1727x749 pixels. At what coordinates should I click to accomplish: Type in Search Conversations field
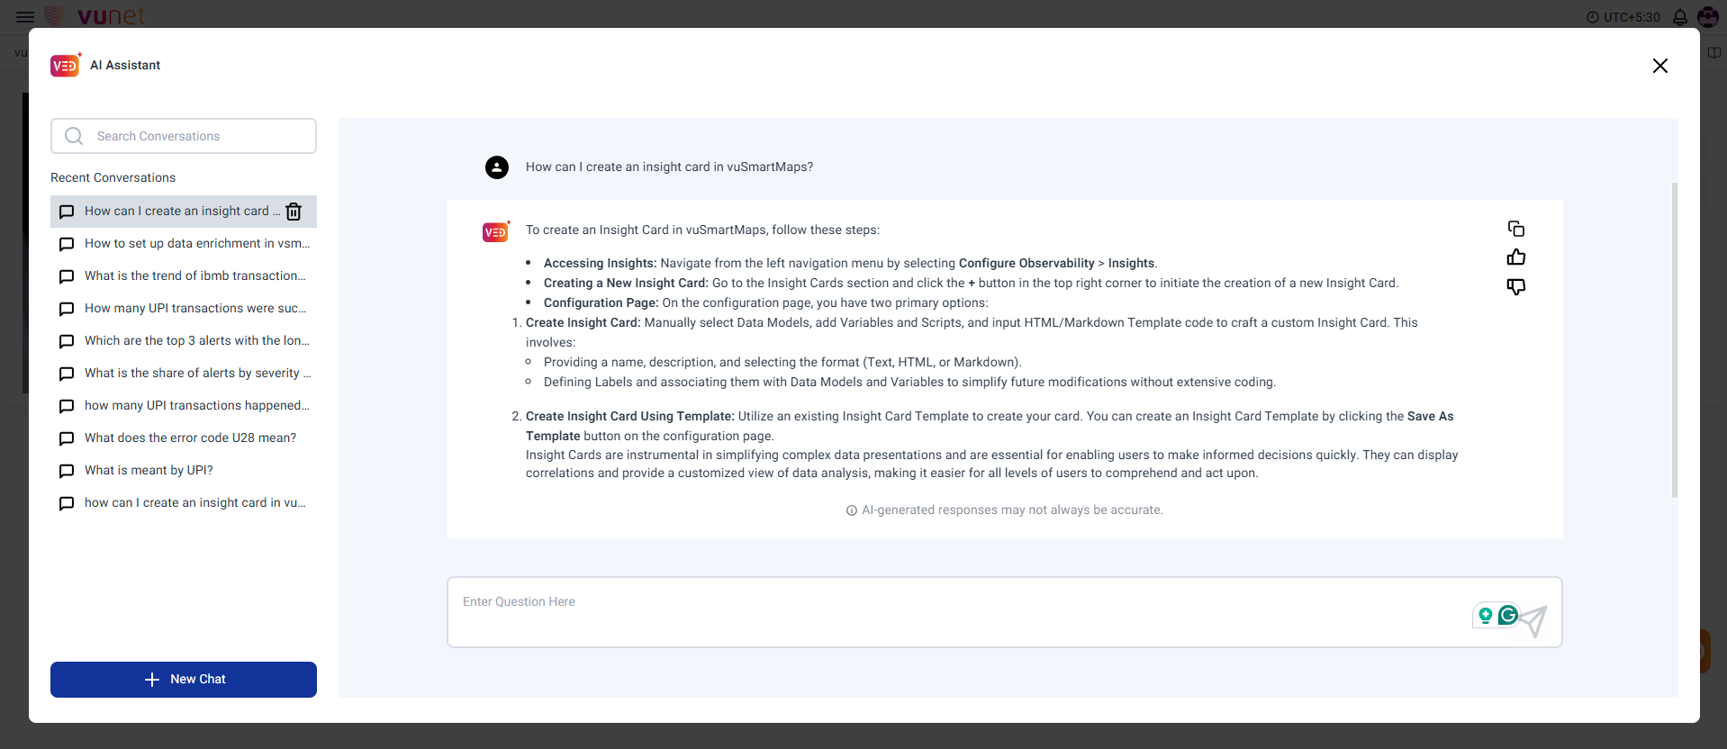200,136
